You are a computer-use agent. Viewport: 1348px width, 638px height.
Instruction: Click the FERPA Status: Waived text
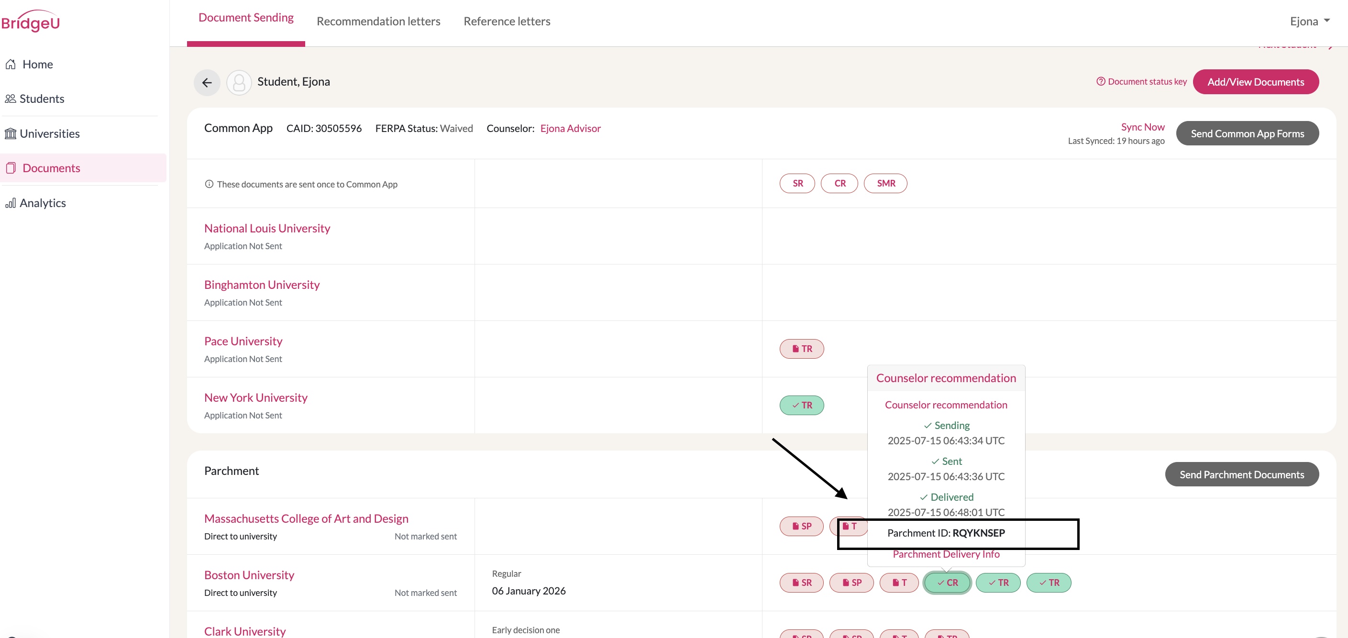[x=424, y=129]
